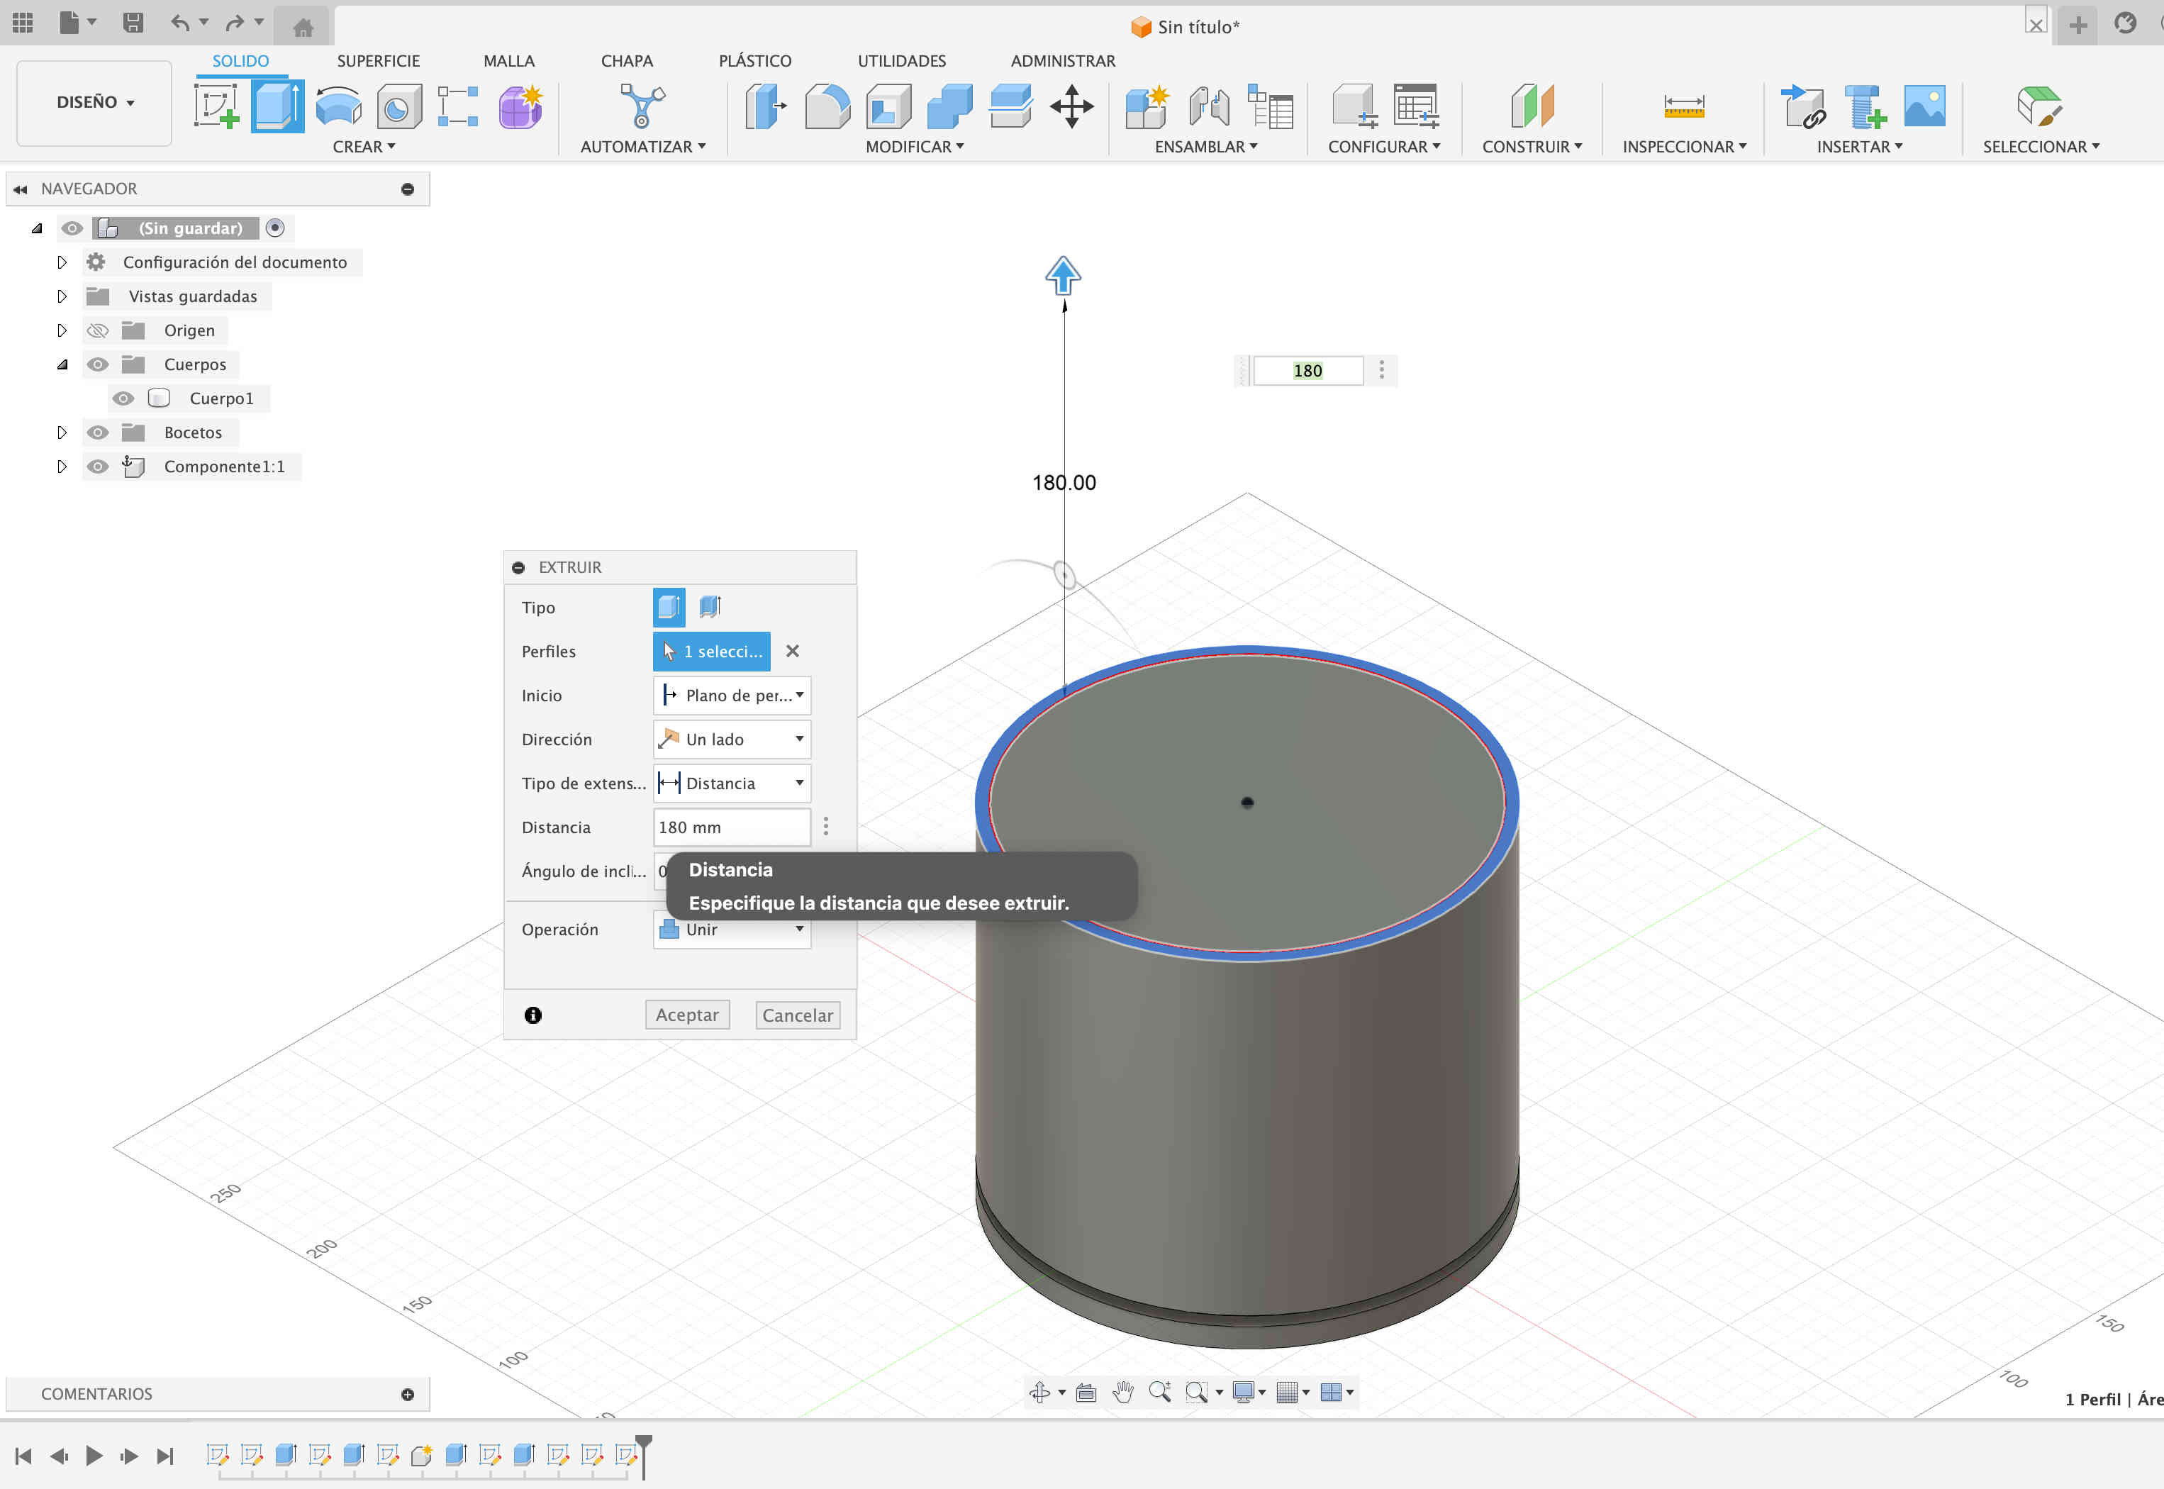Select the Pan hand tool
The image size is (2164, 1489).
(x=1123, y=1393)
